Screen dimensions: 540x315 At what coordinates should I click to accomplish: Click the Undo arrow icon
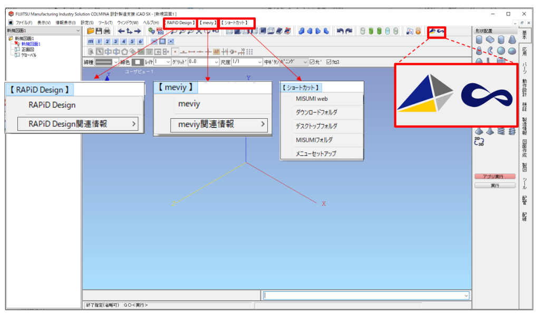340,31
